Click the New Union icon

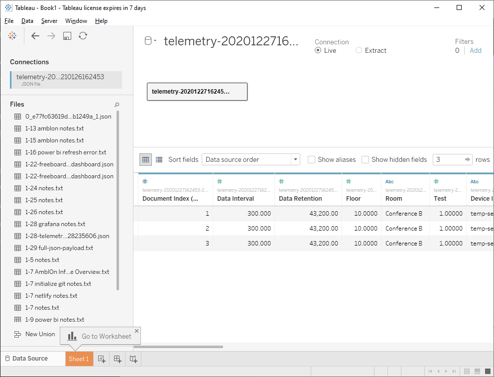click(x=17, y=334)
